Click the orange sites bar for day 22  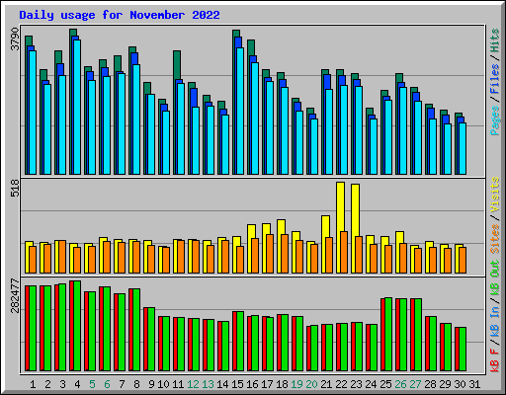tap(344, 252)
